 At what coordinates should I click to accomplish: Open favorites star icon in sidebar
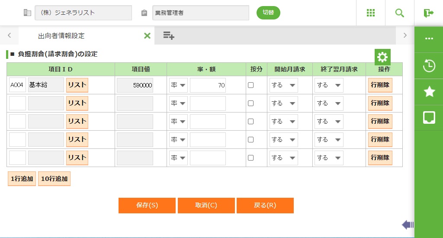click(x=429, y=91)
